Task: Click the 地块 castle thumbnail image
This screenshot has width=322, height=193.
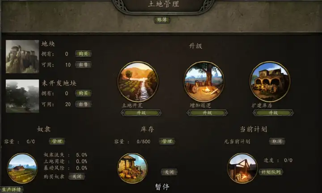Action: [22, 57]
